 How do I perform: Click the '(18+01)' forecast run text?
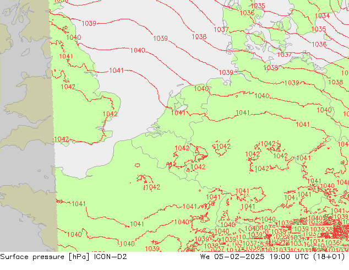pyautogui.click(x=329, y=257)
